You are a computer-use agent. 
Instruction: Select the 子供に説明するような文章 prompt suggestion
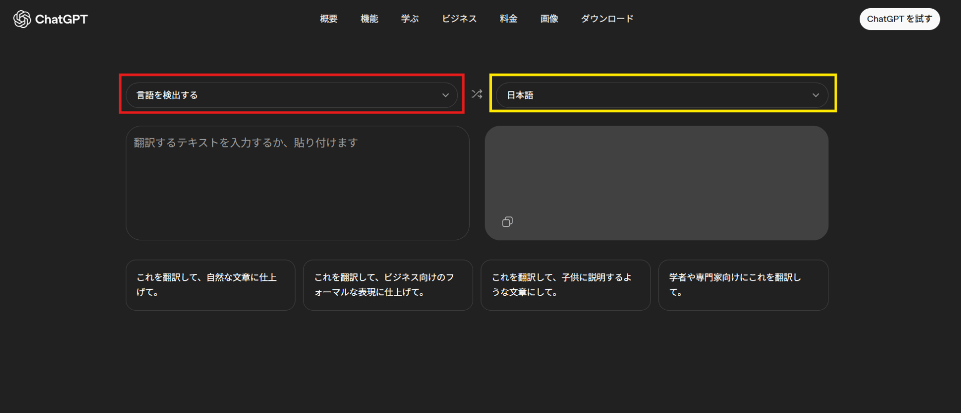click(x=565, y=285)
